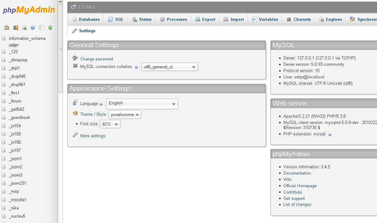Click the log out door icon

coord(16,28)
